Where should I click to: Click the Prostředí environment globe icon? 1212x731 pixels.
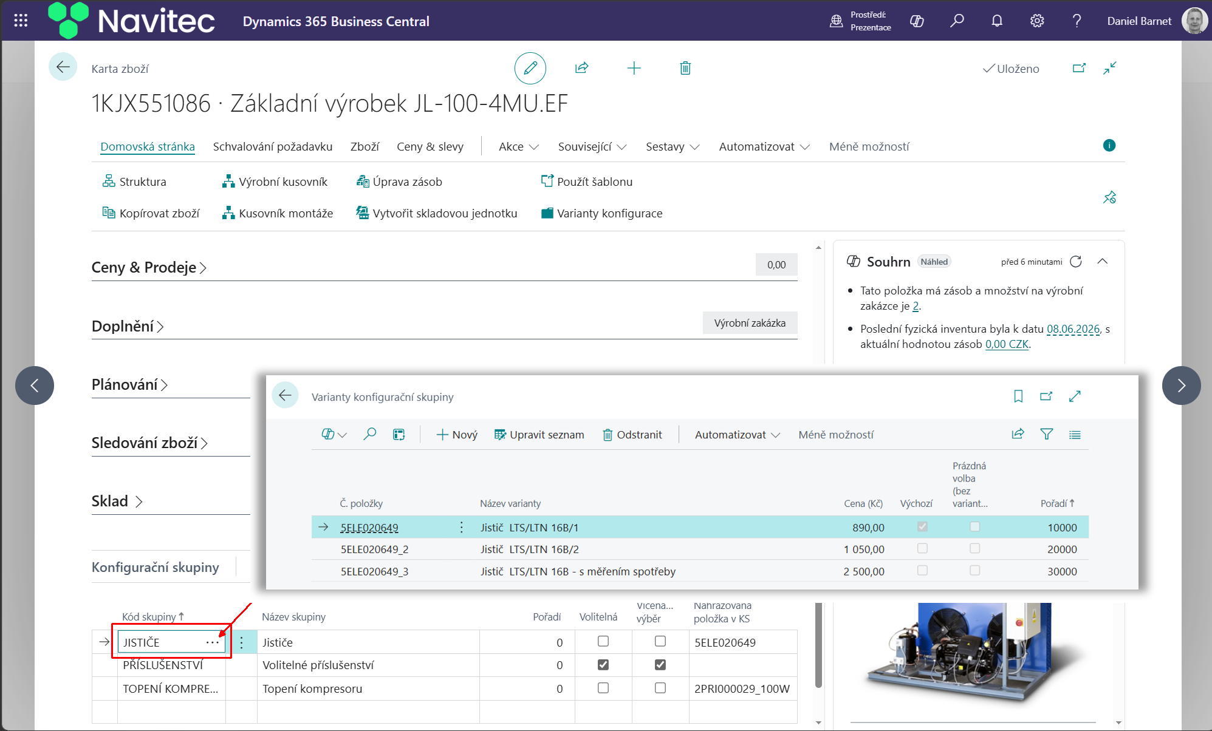point(837,21)
